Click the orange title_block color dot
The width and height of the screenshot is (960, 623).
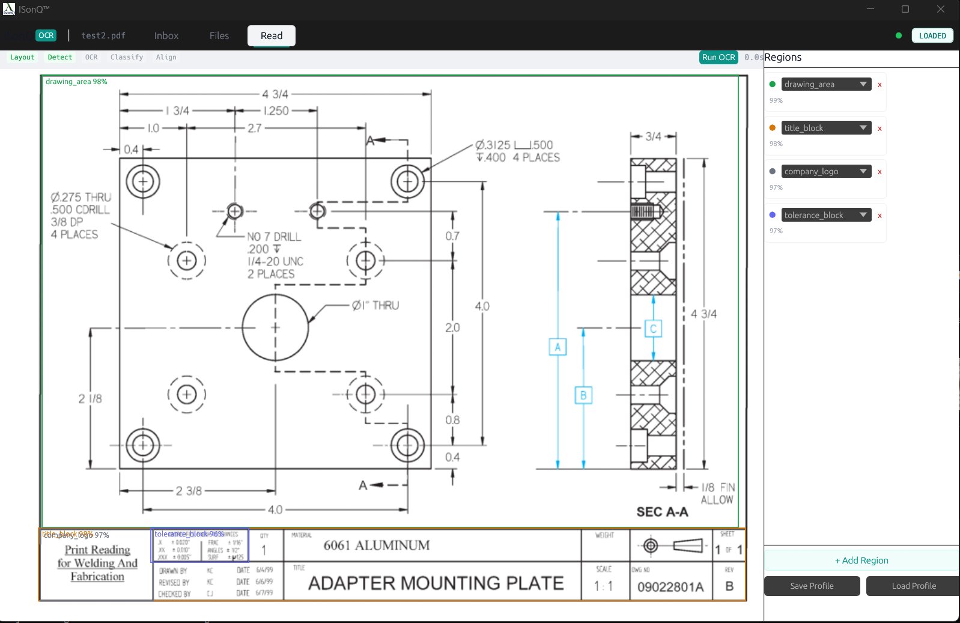pos(772,128)
